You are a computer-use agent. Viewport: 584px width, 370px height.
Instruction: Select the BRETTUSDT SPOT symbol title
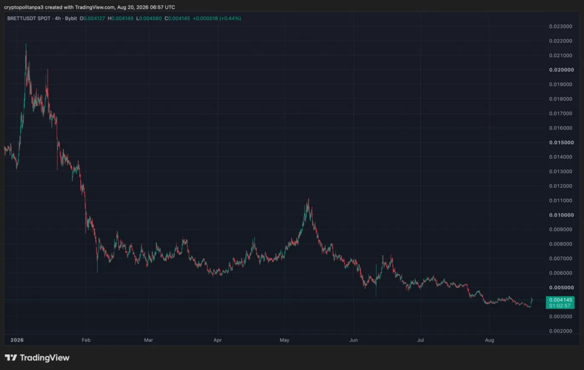(x=29, y=18)
